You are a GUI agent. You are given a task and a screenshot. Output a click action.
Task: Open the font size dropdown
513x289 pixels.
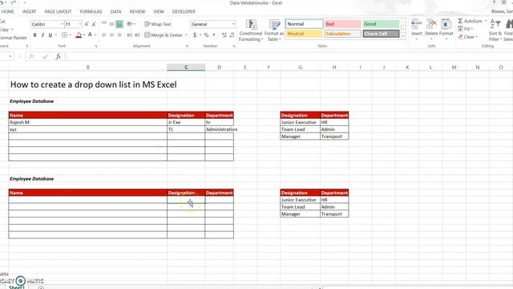pos(80,24)
